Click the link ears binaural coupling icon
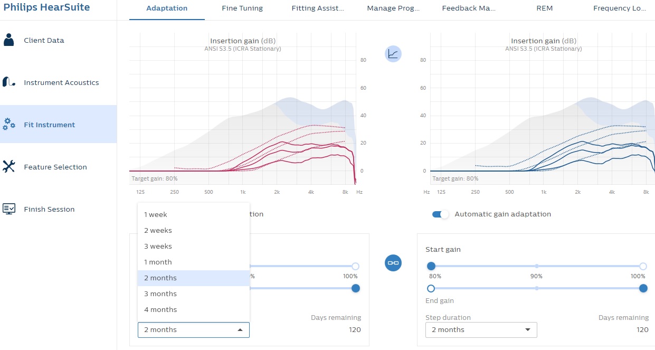 point(393,262)
